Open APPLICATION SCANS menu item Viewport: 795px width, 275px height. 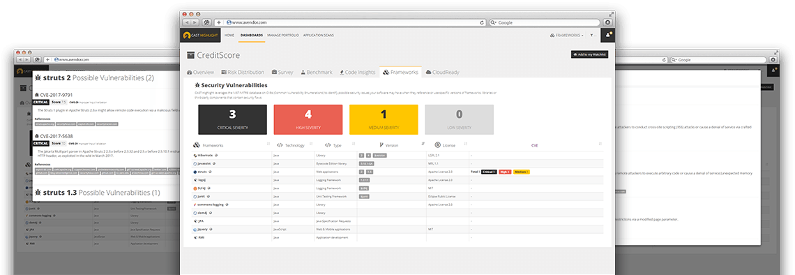click(x=319, y=35)
